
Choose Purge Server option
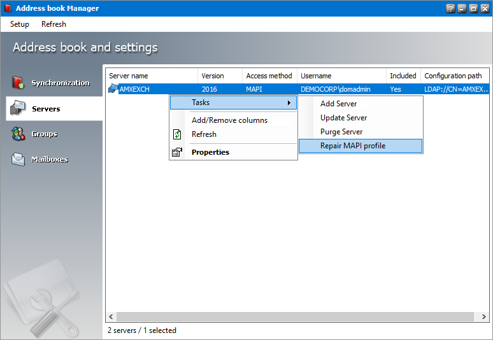[x=341, y=132]
